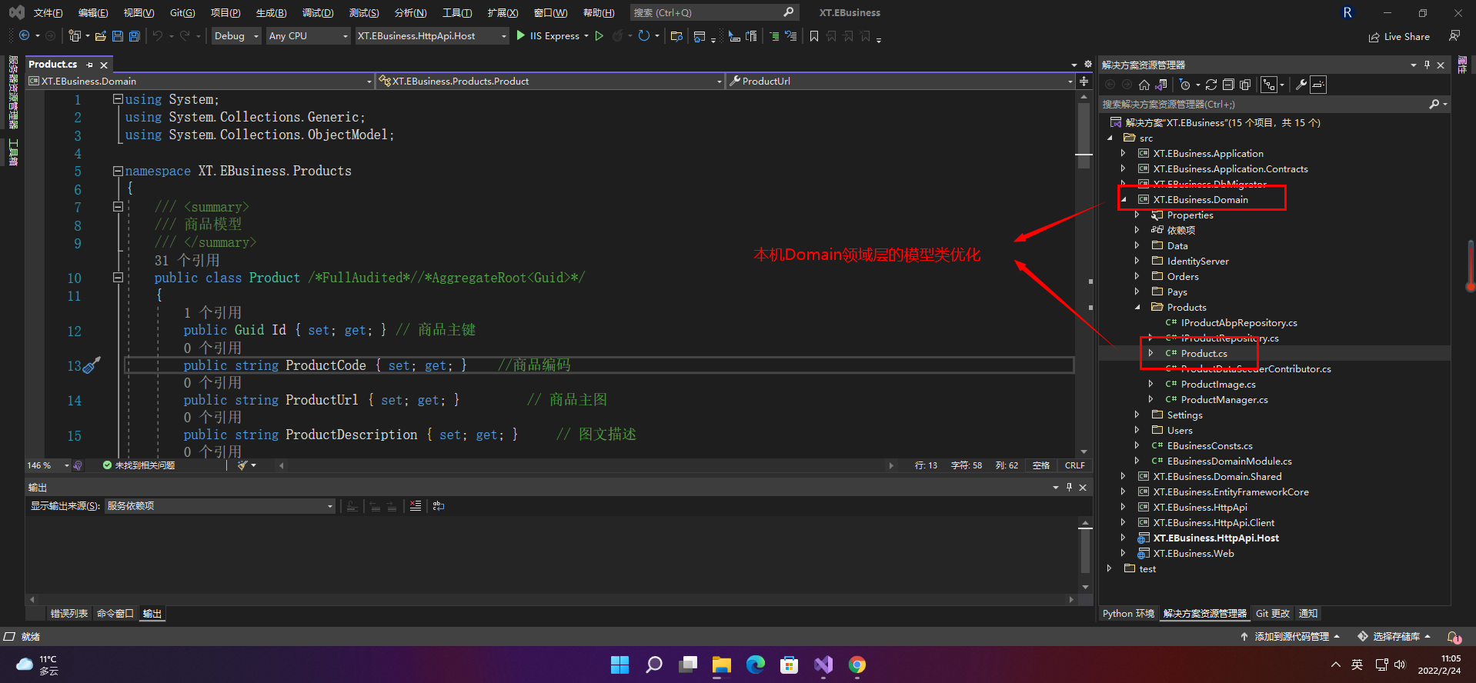
Task: Switch to the Git 更改 tab
Action: pyautogui.click(x=1273, y=614)
